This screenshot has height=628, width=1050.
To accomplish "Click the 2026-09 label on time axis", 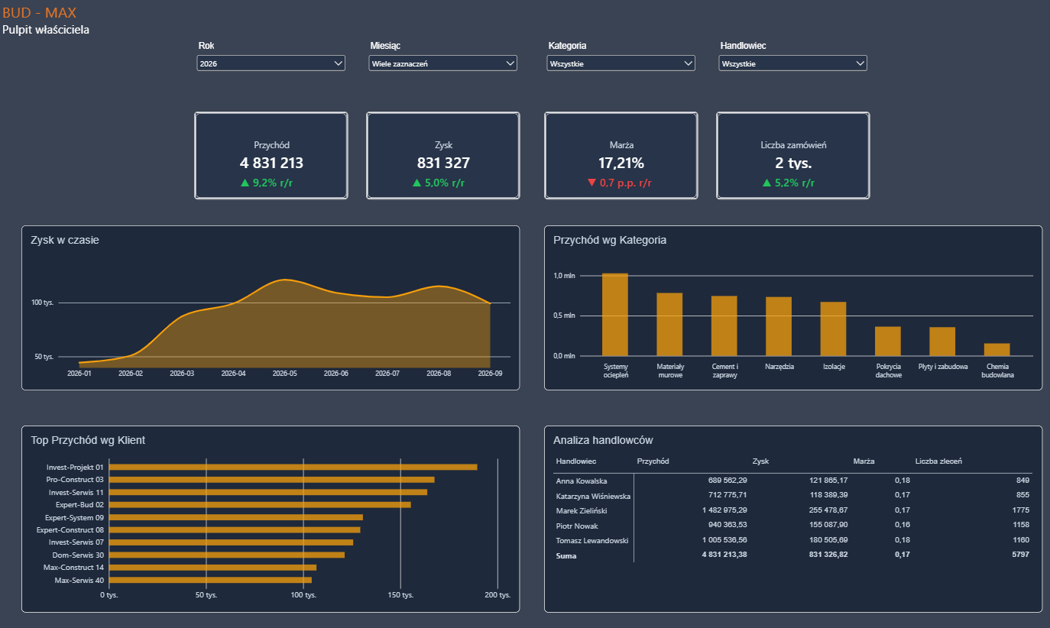I will click(x=489, y=374).
